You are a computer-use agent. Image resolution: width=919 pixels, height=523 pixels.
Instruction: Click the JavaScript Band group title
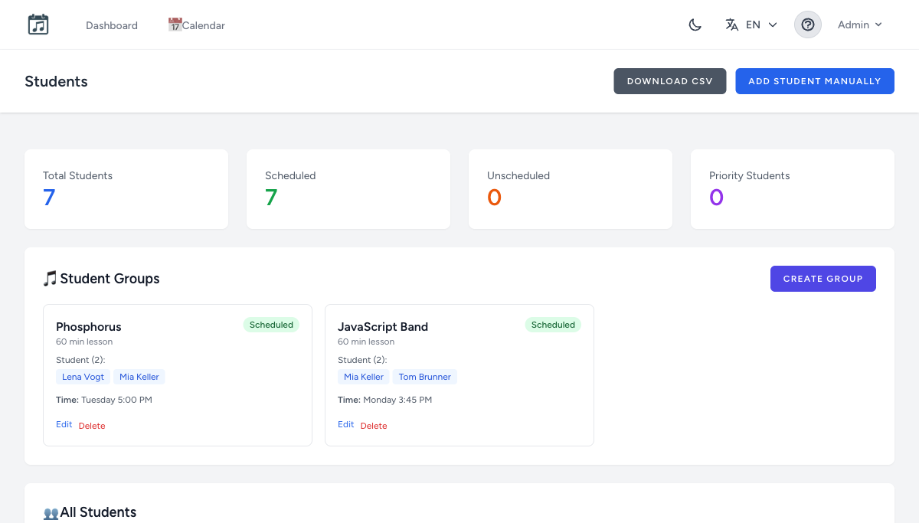tap(383, 327)
